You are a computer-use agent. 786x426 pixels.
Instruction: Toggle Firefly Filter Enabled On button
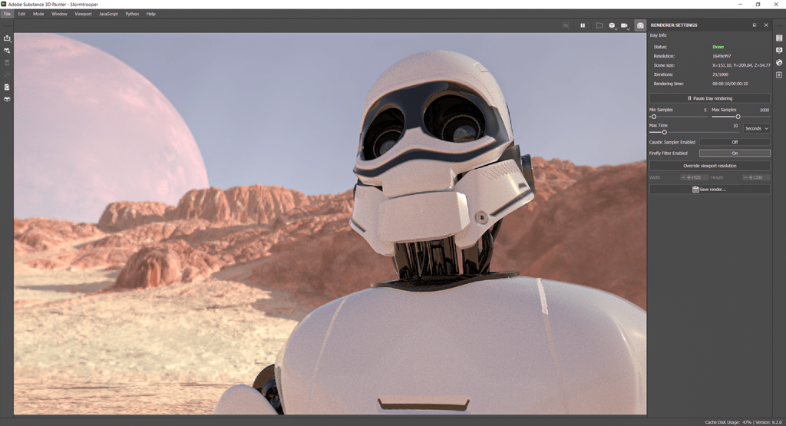click(x=734, y=154)
